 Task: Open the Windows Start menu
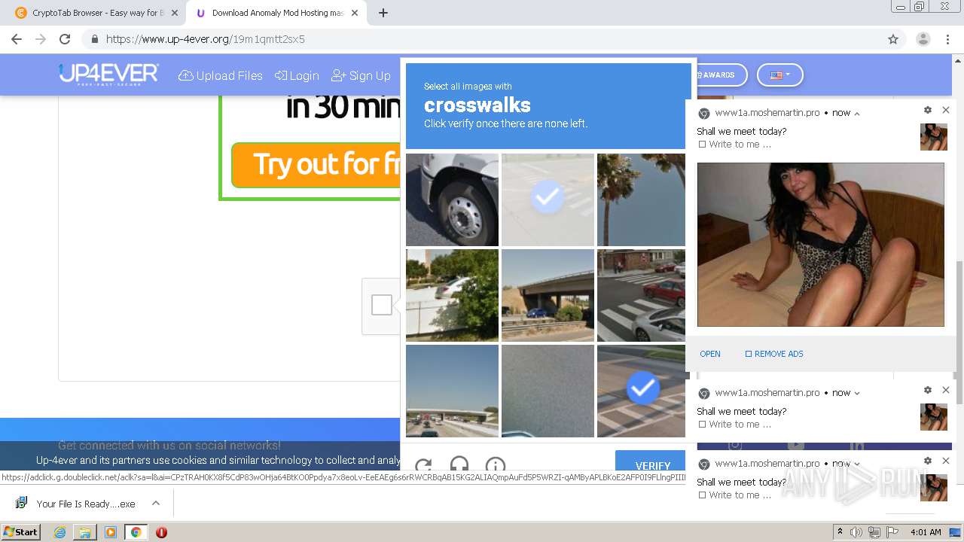tap(20, 531)
